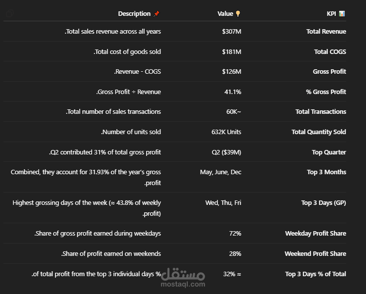The width and height of the screenshot is (366, 294).
Task: Click the $126M gross profit value
Action: click(231, 72)
